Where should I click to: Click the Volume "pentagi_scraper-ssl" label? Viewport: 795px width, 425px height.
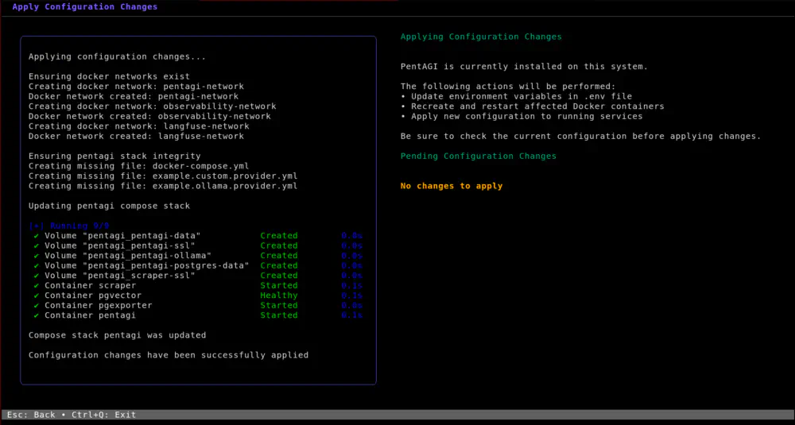pyautogui.click(x=120, y=276)
